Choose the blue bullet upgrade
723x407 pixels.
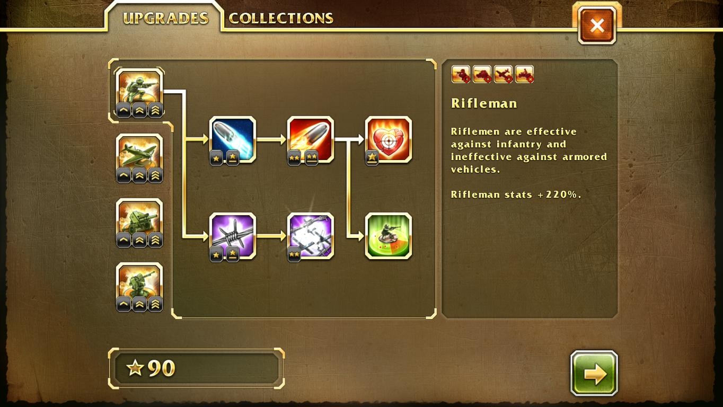tap(233, 139)
